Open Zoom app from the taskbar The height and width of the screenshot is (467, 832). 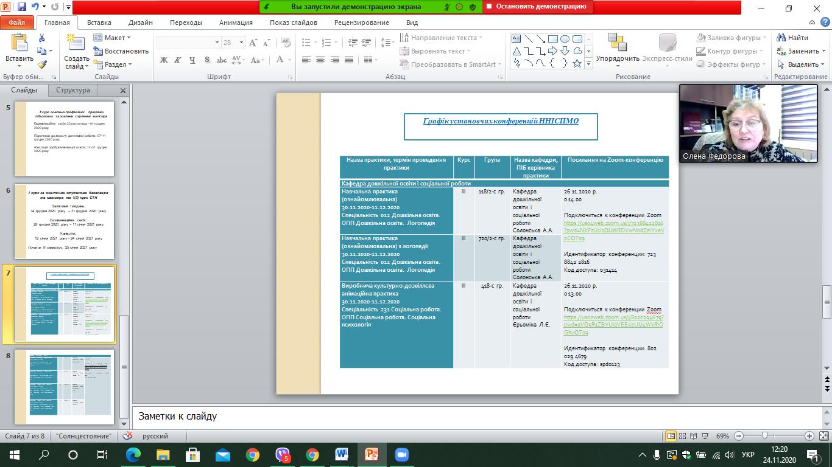click(x=401, y=454)
